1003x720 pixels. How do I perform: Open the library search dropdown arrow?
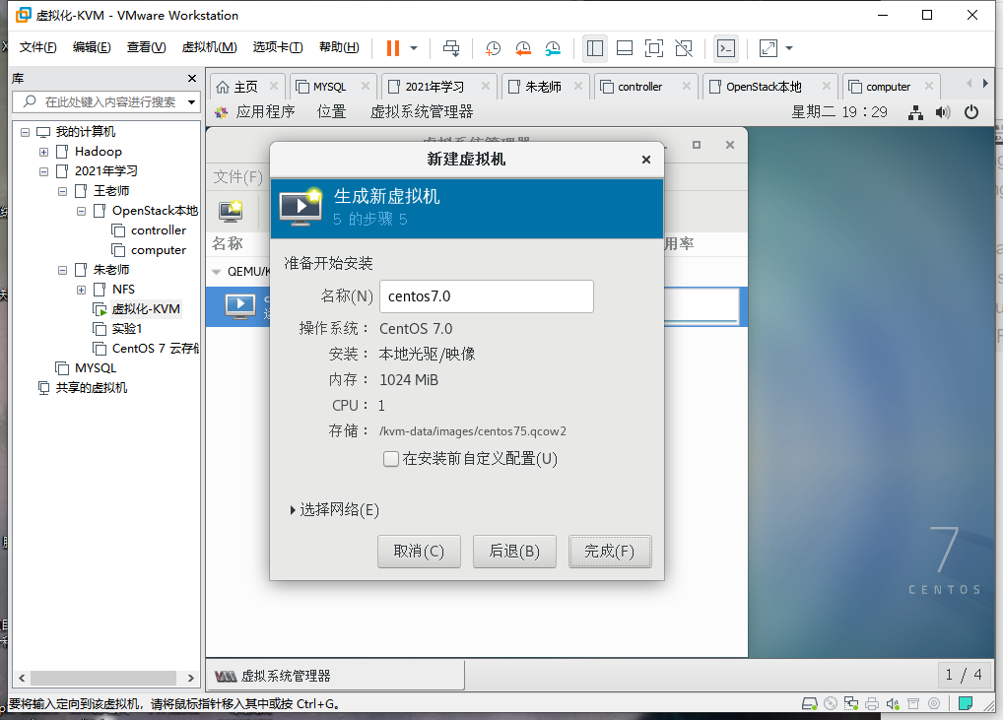click(191, 102)
